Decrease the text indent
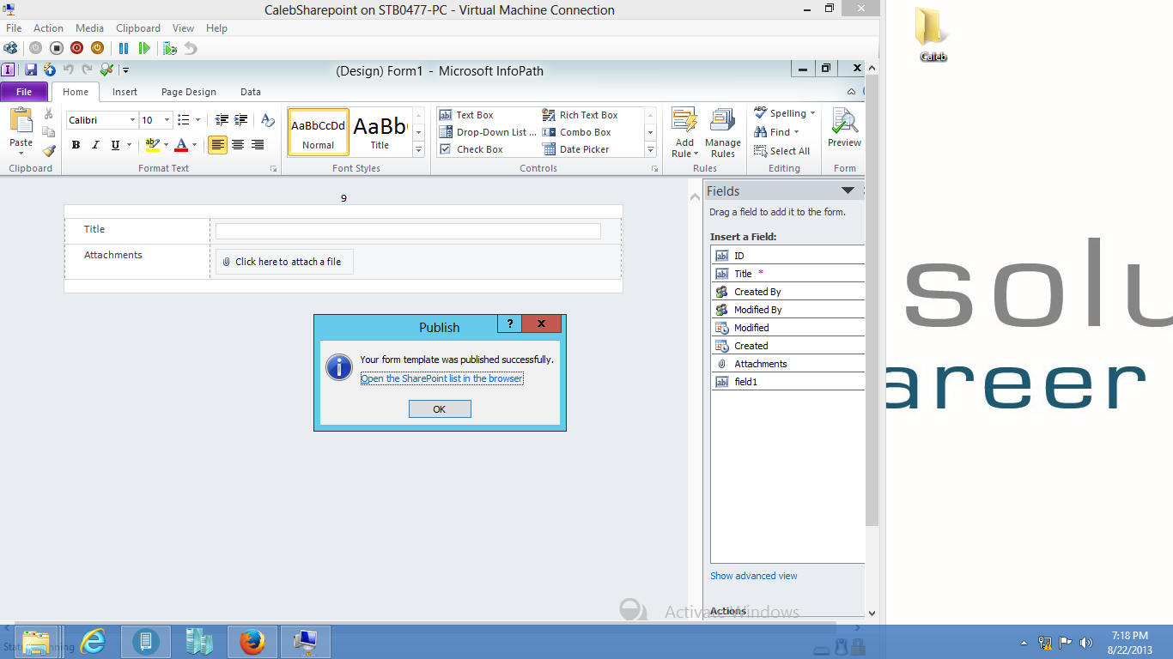 pos(222,120)
